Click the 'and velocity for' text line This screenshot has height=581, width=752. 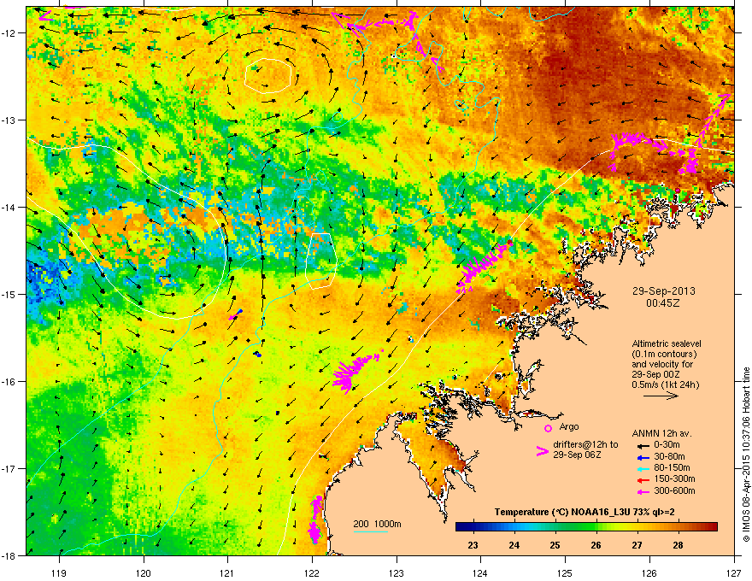pyautogui.click(x=661, y=364)
